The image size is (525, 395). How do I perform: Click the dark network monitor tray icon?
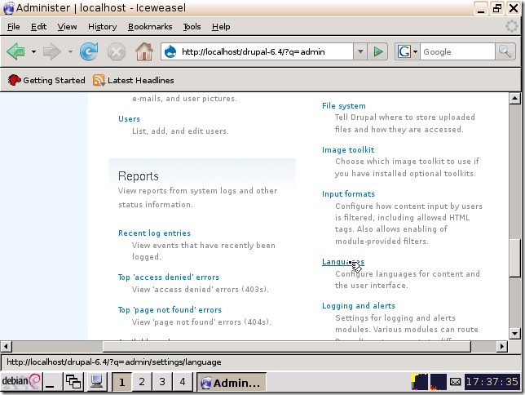click(x=439, y=382)
